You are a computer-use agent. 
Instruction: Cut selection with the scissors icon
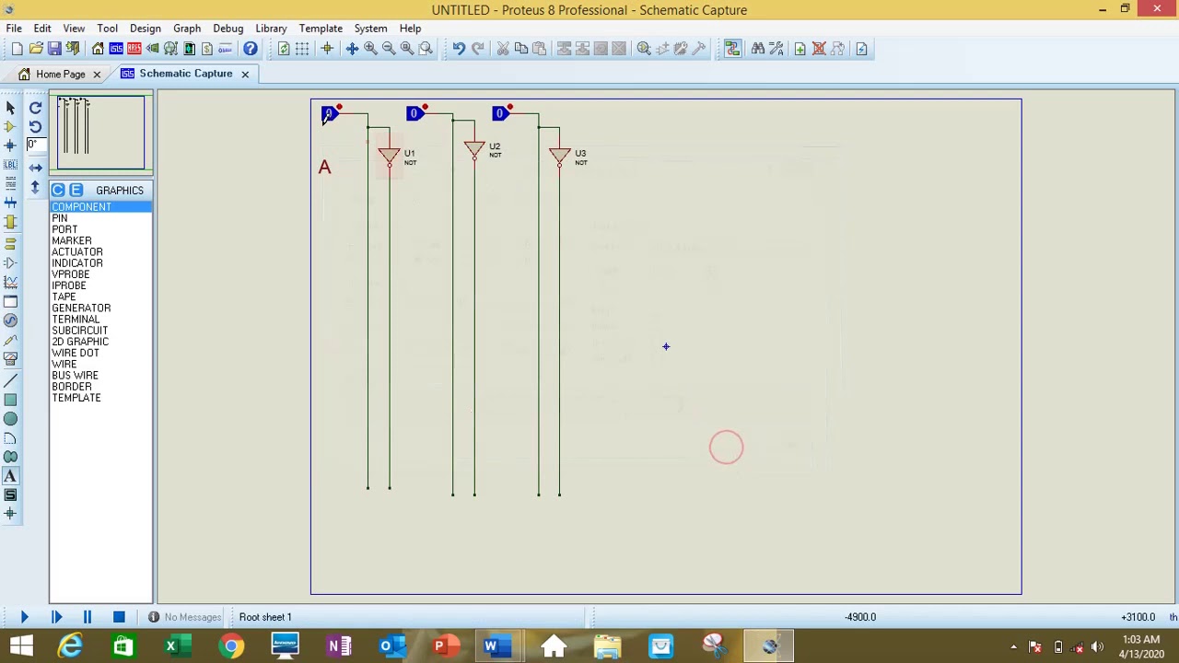[x=503, y=49]
